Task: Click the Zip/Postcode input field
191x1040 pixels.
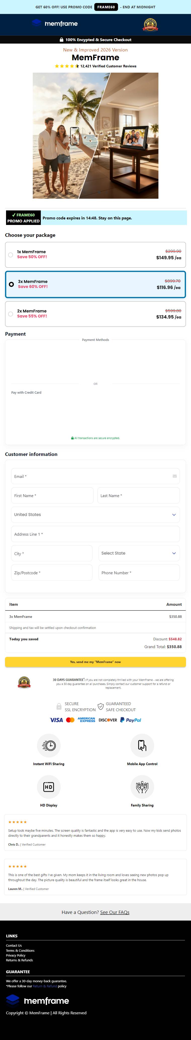Action: (52, 573)
